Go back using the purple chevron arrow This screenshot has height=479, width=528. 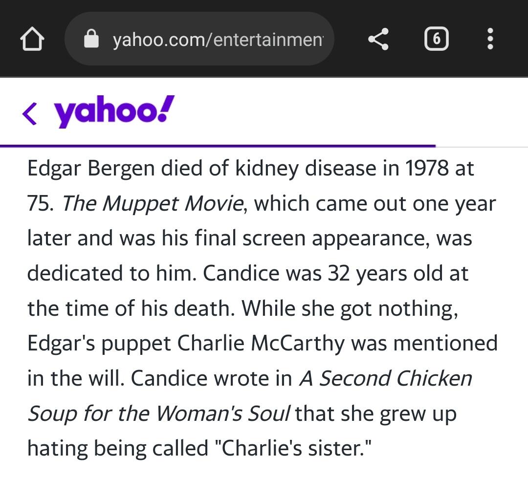tap(30, 113)
